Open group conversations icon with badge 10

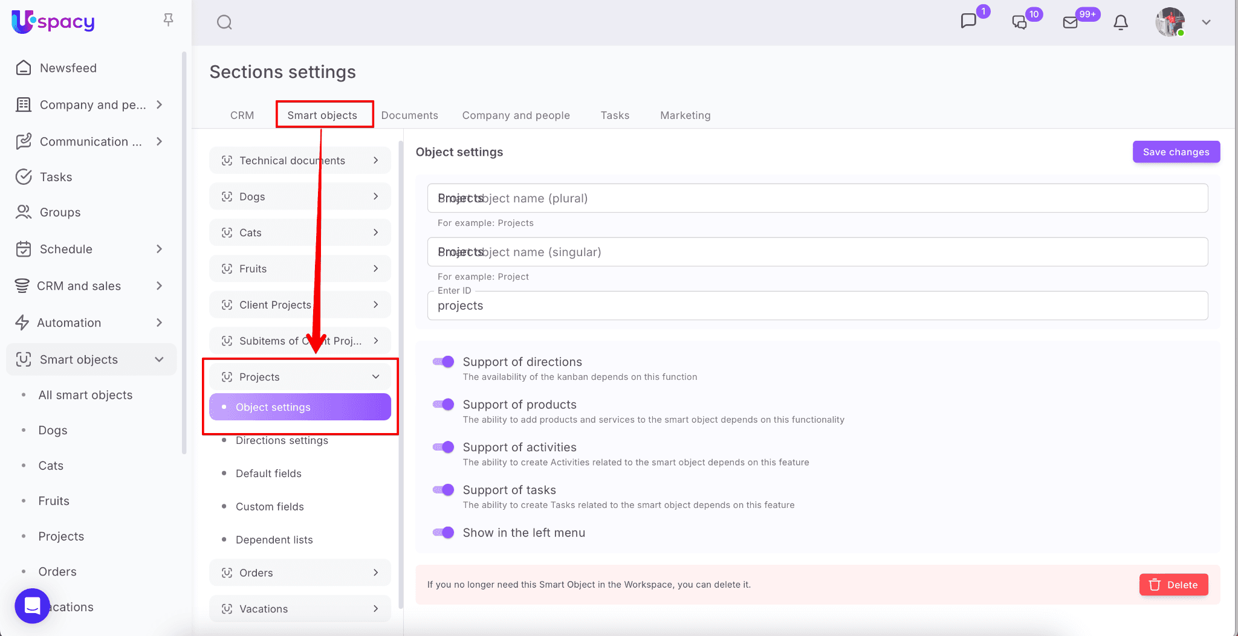click(x=1019, y=22)
